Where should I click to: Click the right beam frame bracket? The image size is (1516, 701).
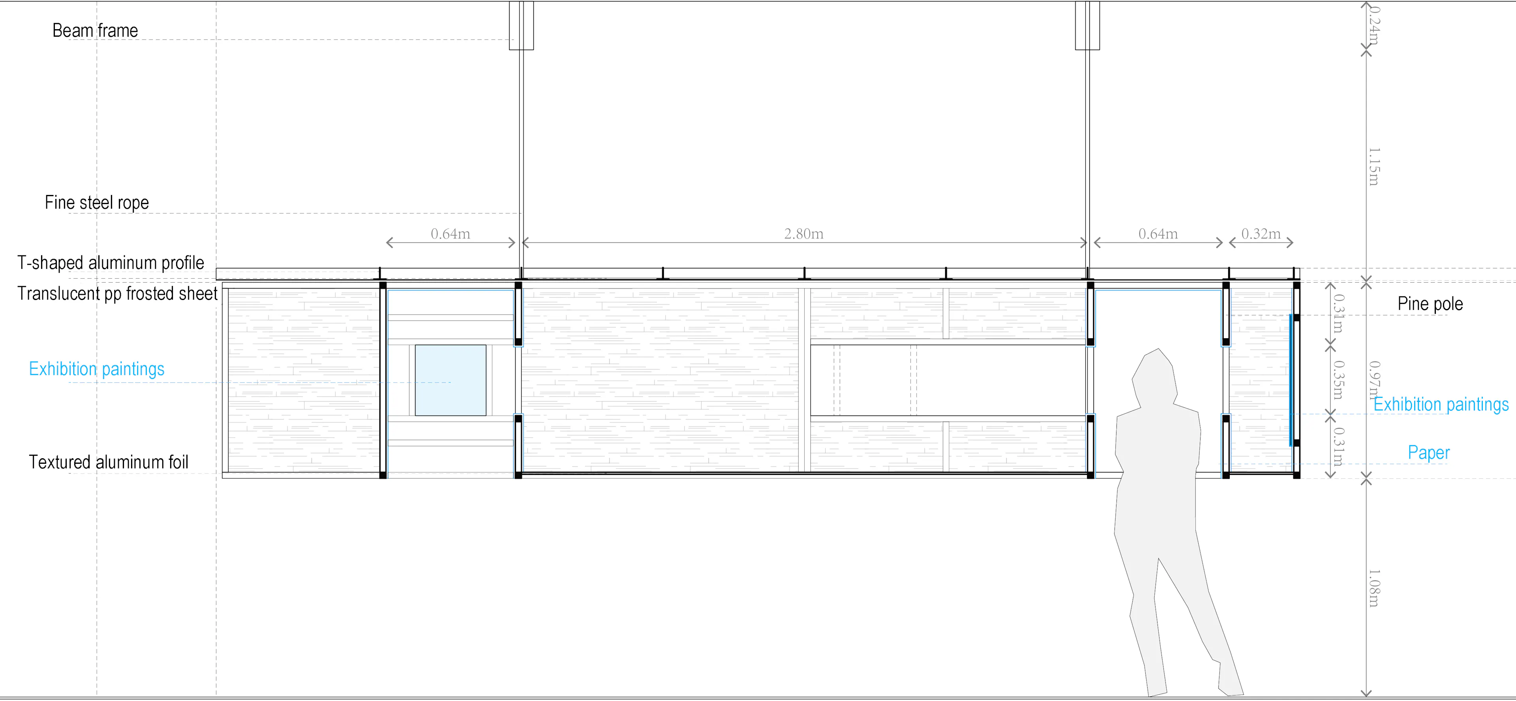click(1087, 25)
